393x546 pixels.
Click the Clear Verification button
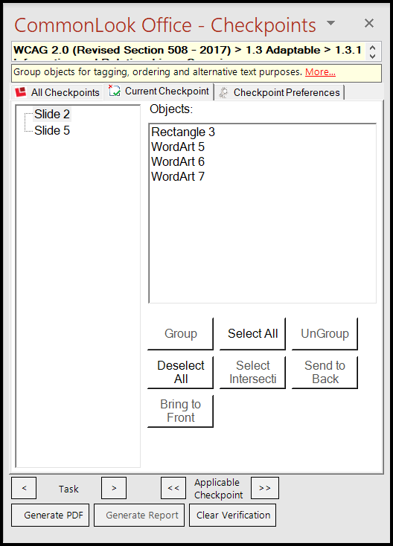pyautogui.click(x=233, y=515)
